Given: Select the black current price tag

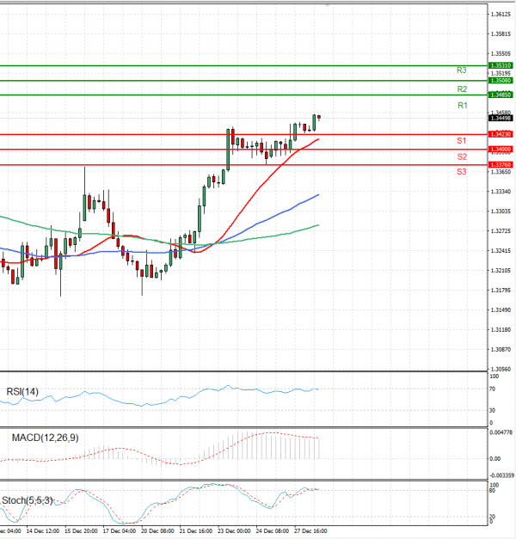Looking at the screenshot, I should [501, 118].
